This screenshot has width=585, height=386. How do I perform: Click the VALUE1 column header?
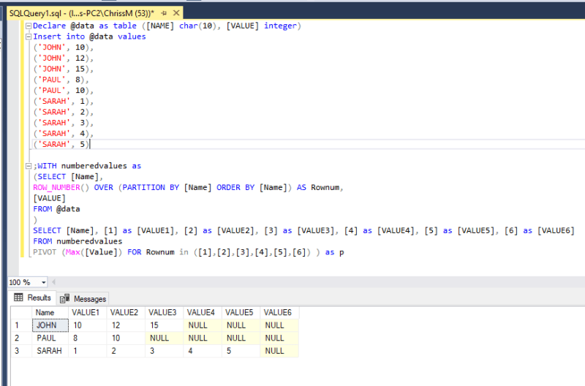[88, 313]
